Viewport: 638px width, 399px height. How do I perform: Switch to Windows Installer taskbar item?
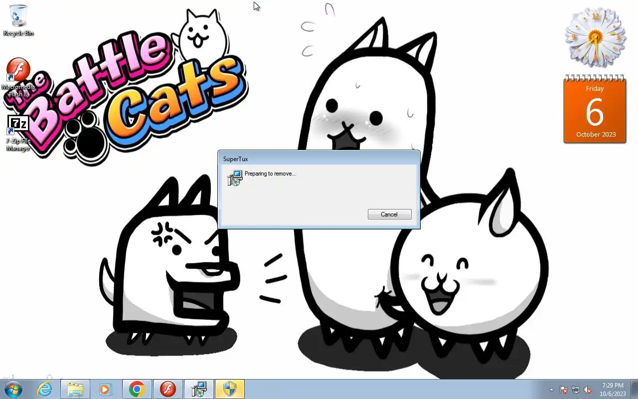point(199,389)
